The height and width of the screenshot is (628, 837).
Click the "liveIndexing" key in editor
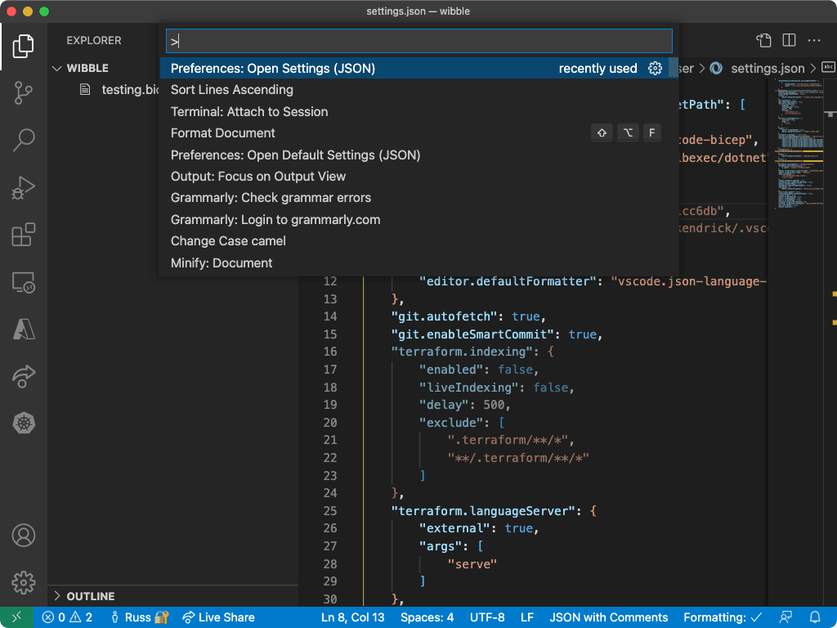pyautogui.click(x=468, y=387)
